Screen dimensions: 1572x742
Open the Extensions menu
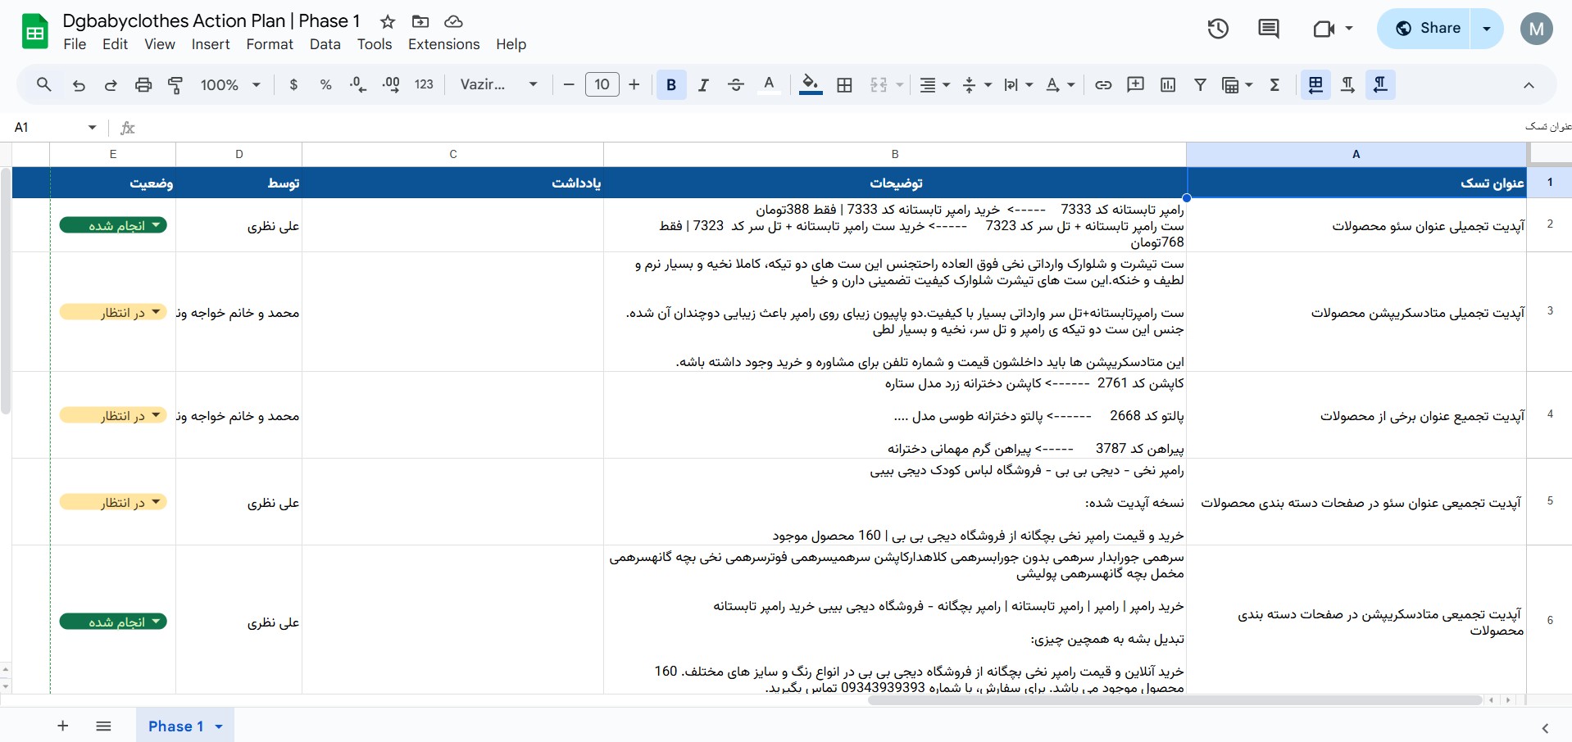tap(443, 44)
